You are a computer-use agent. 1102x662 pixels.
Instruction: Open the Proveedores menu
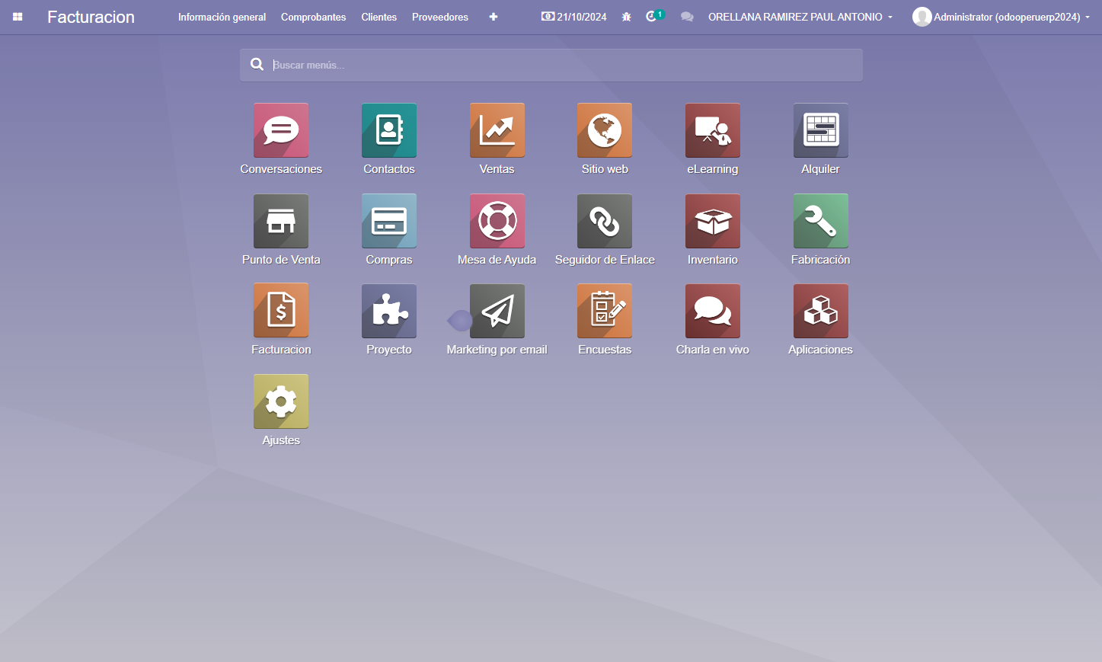pyautogui.click(x=440, y=17)
